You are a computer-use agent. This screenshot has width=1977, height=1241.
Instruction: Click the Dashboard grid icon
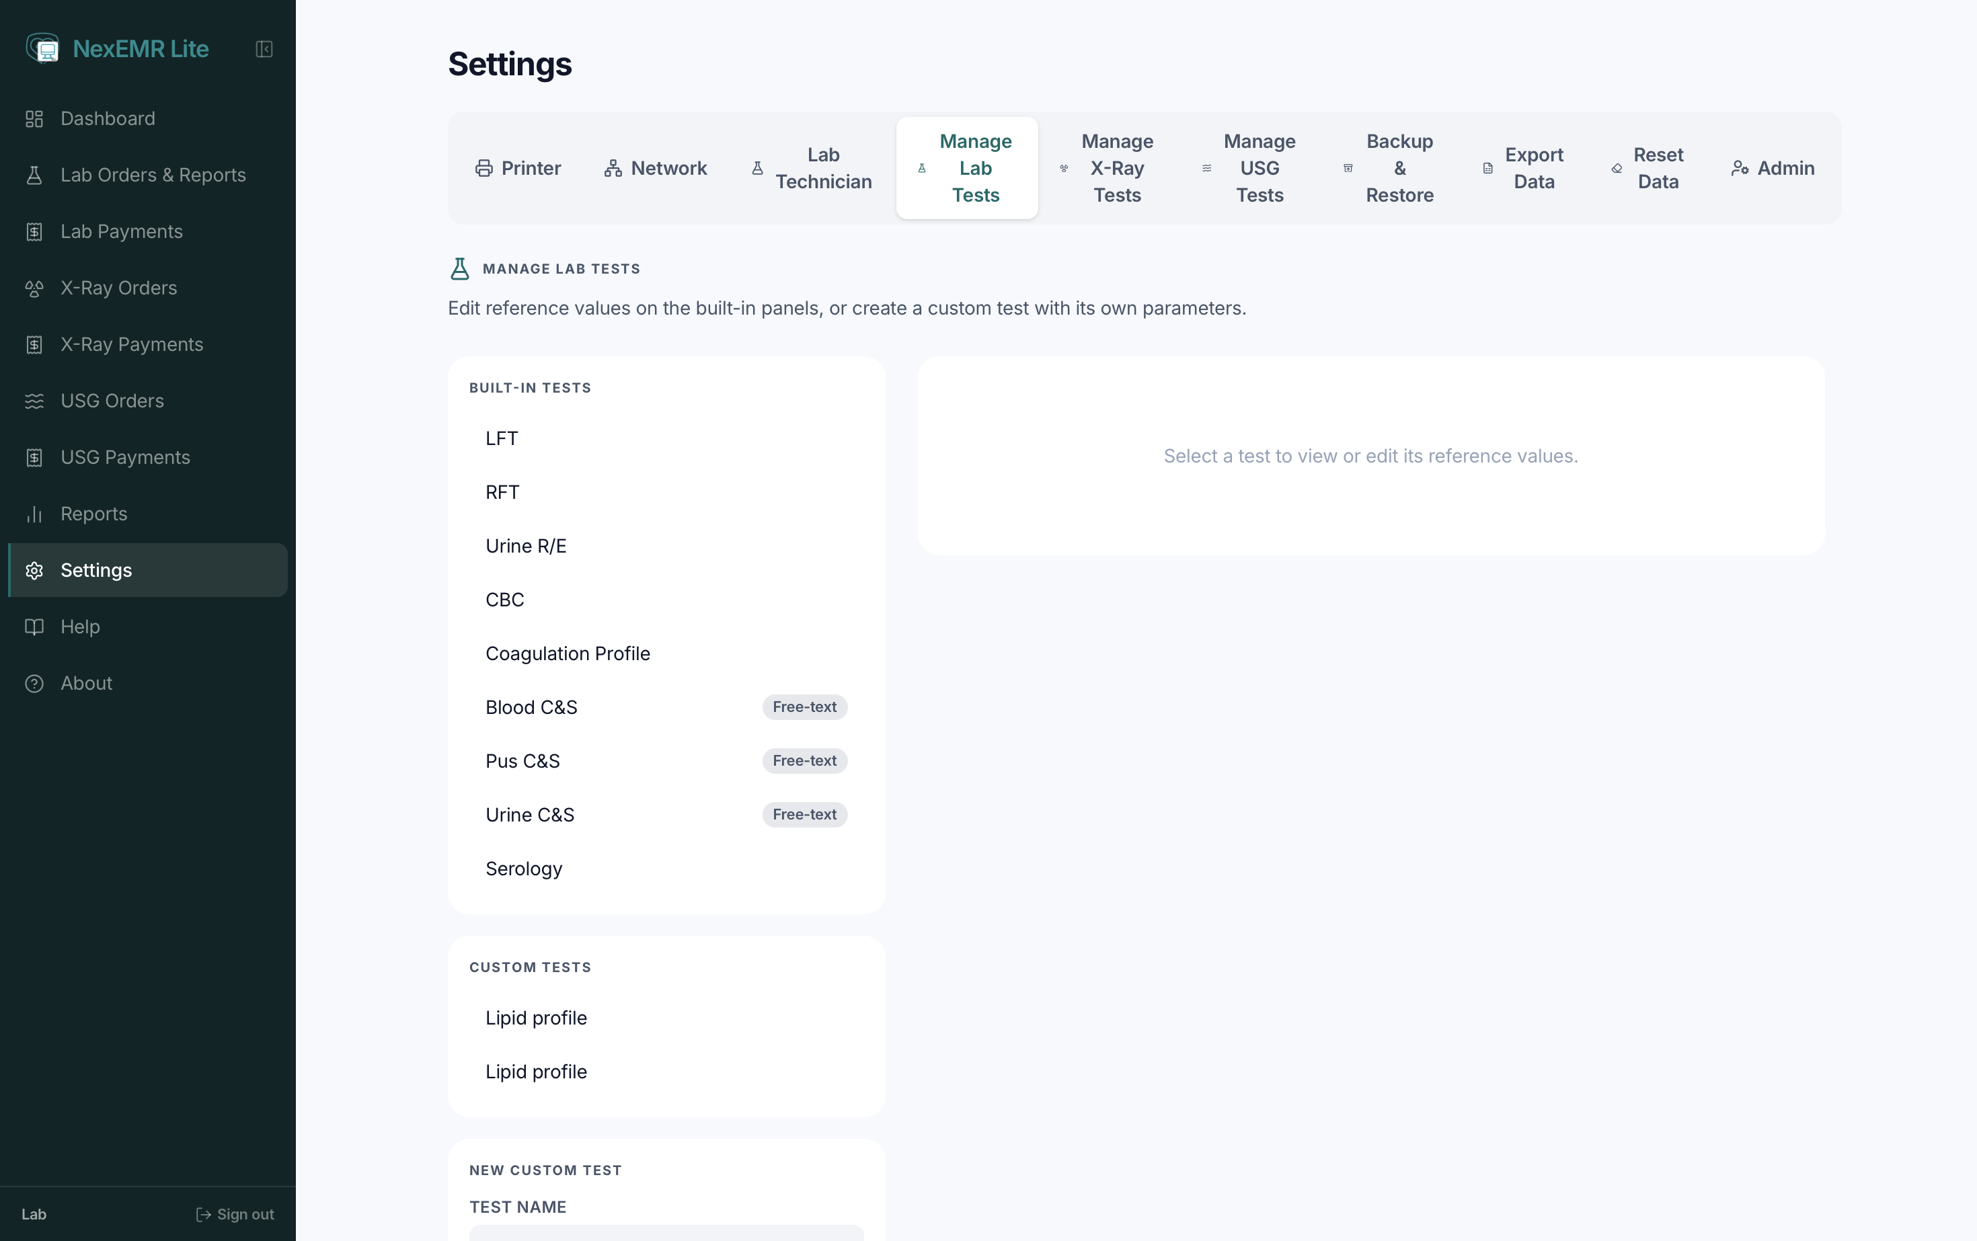pos(34,119)
